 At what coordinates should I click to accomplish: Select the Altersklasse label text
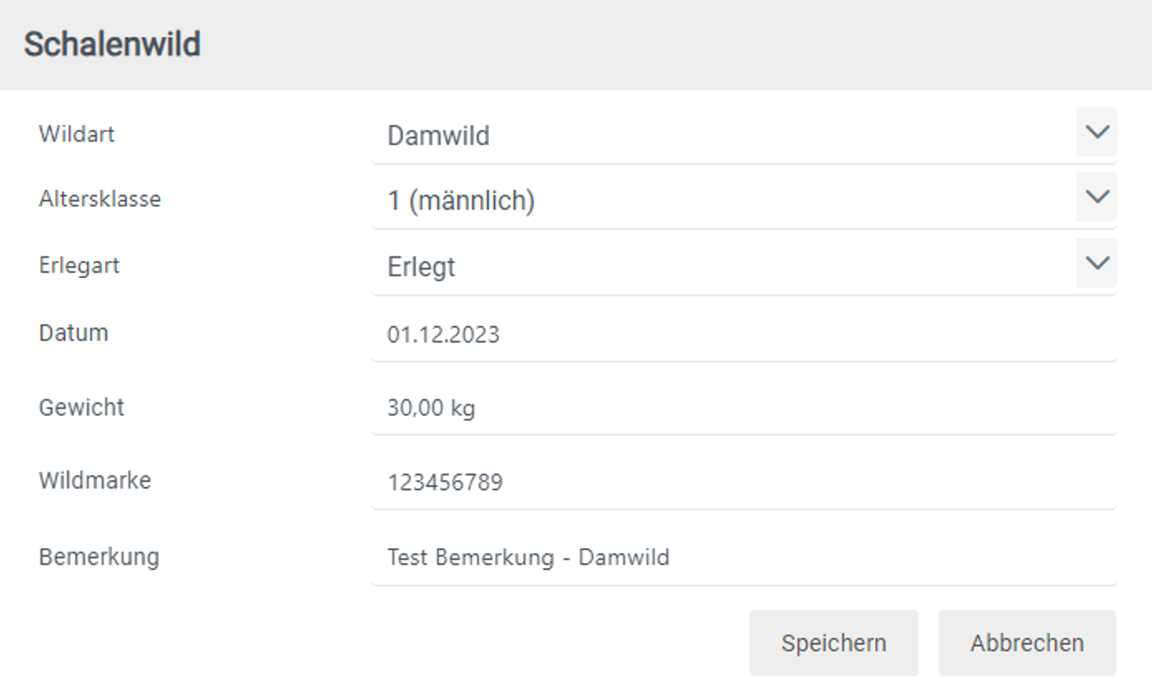(x=100, y=199)
